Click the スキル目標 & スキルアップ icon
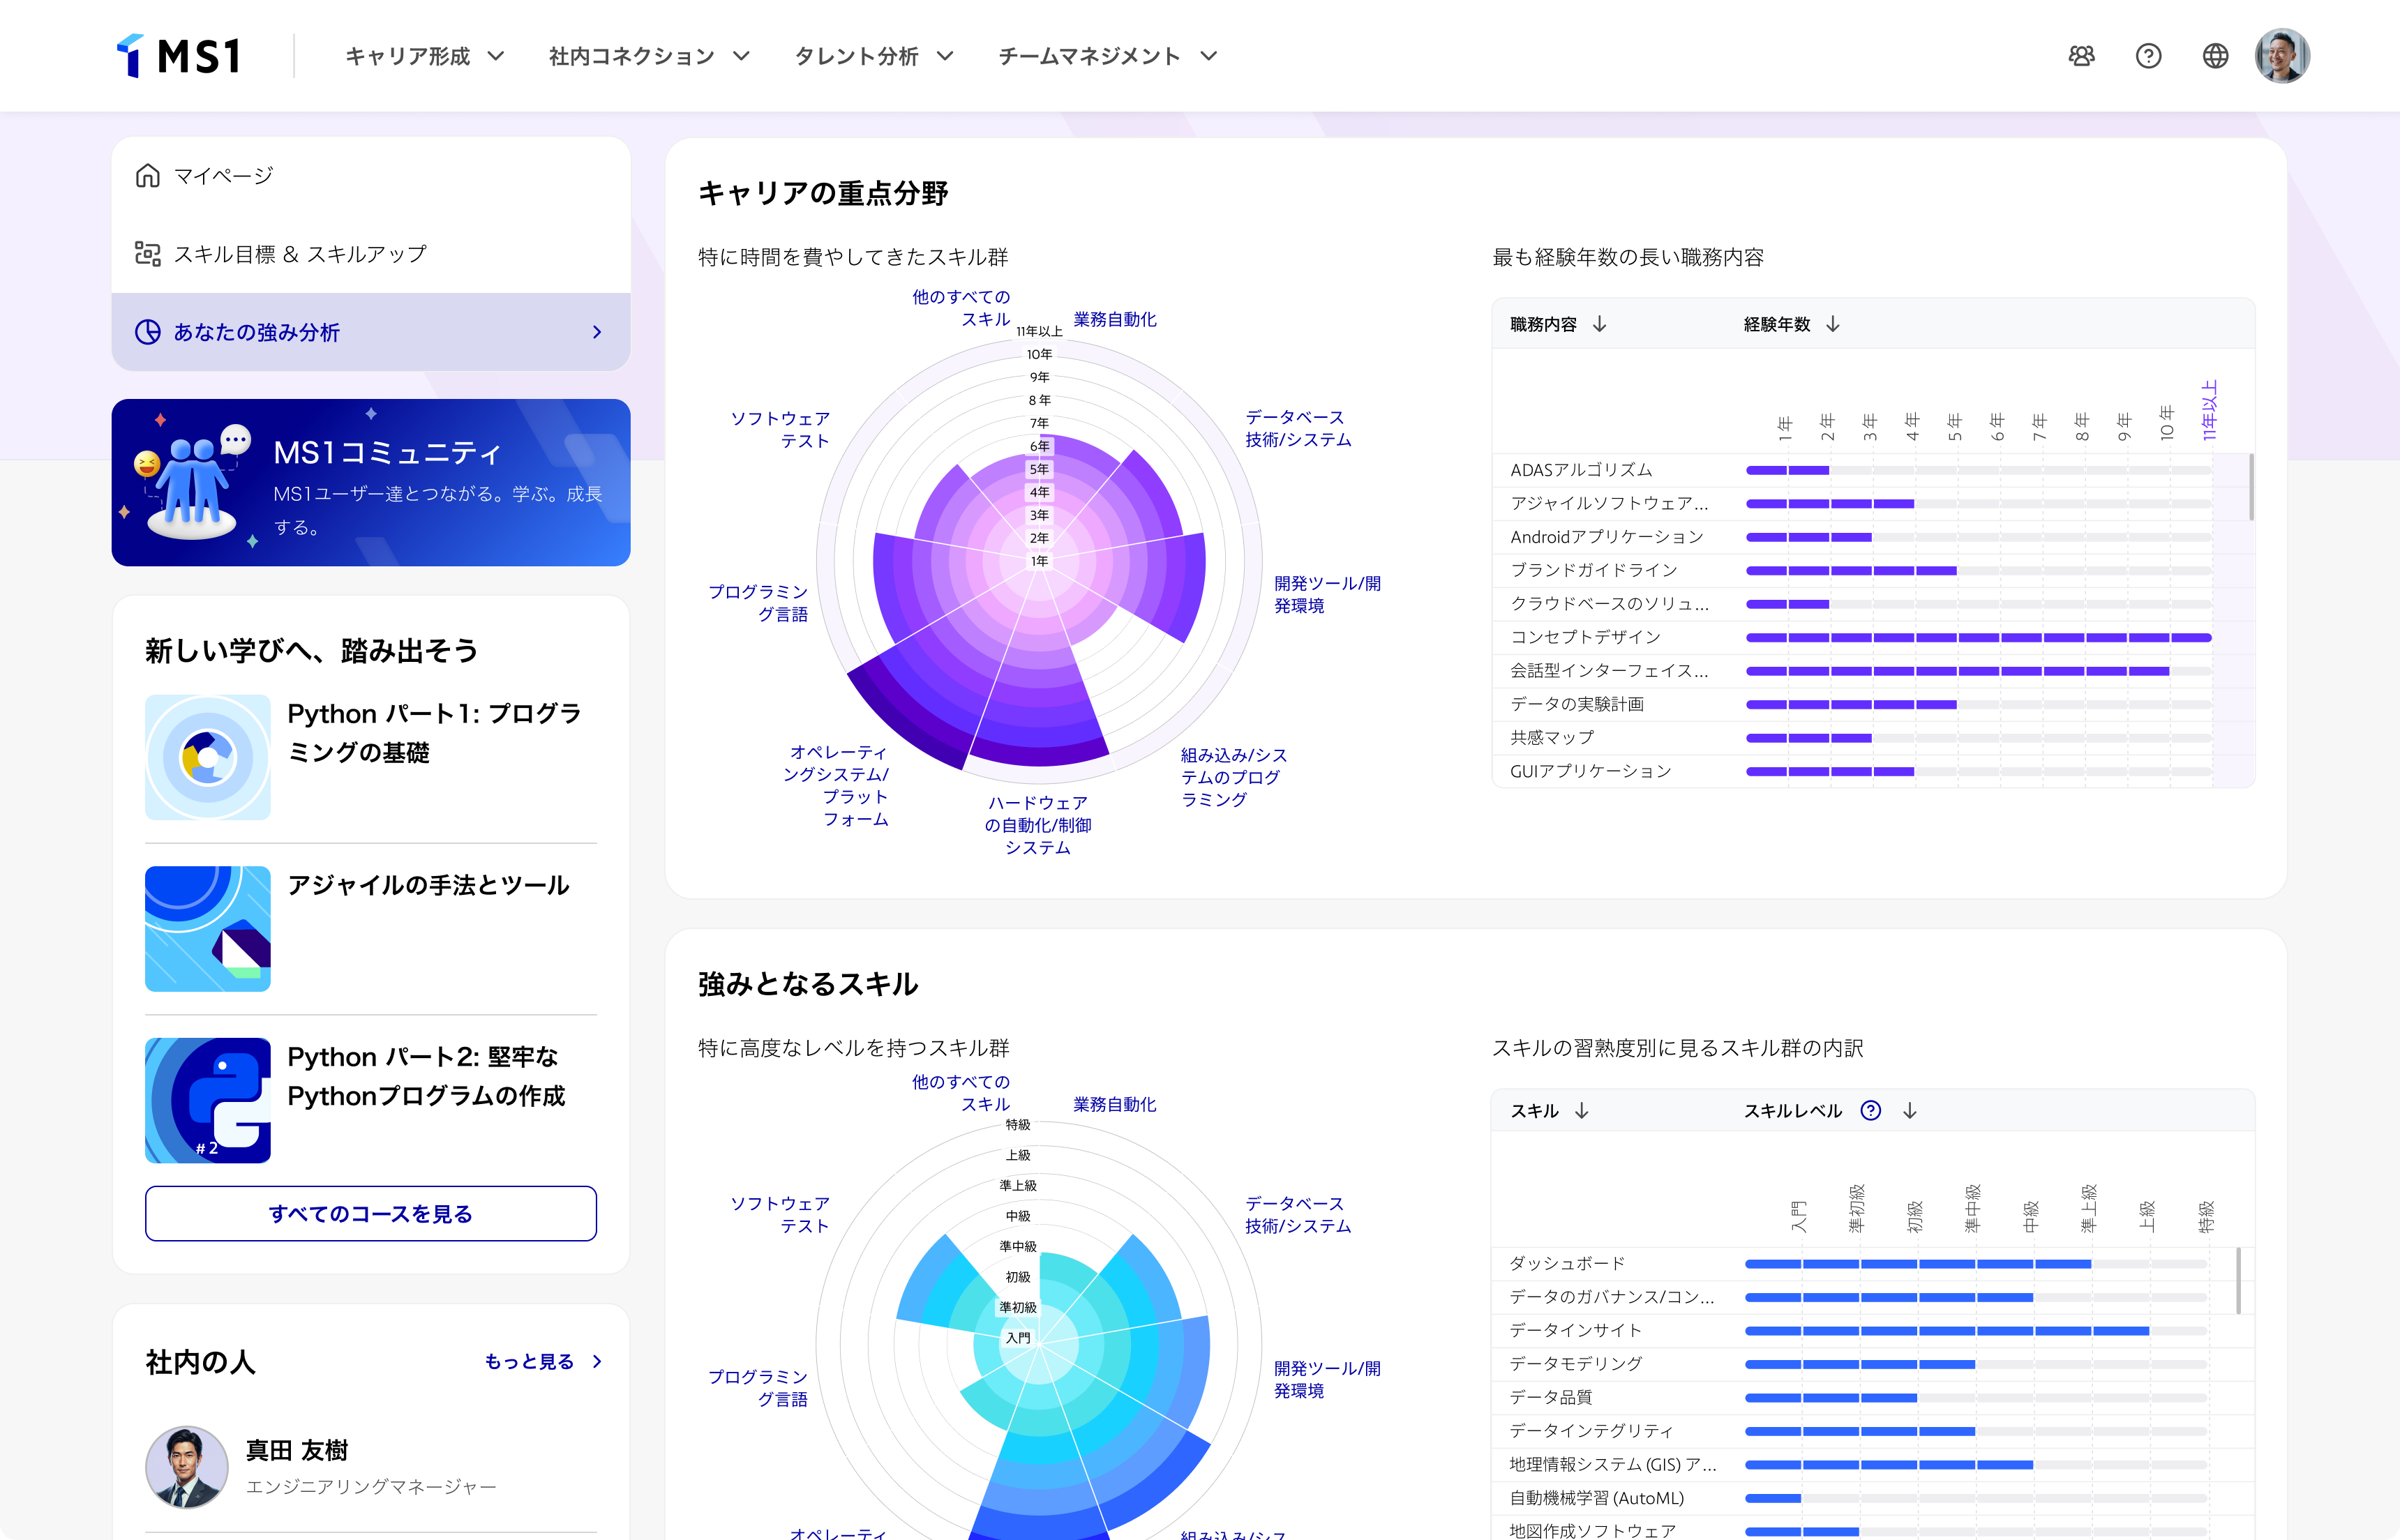Screen dimensions: 2400x1540 pos(148,254)
